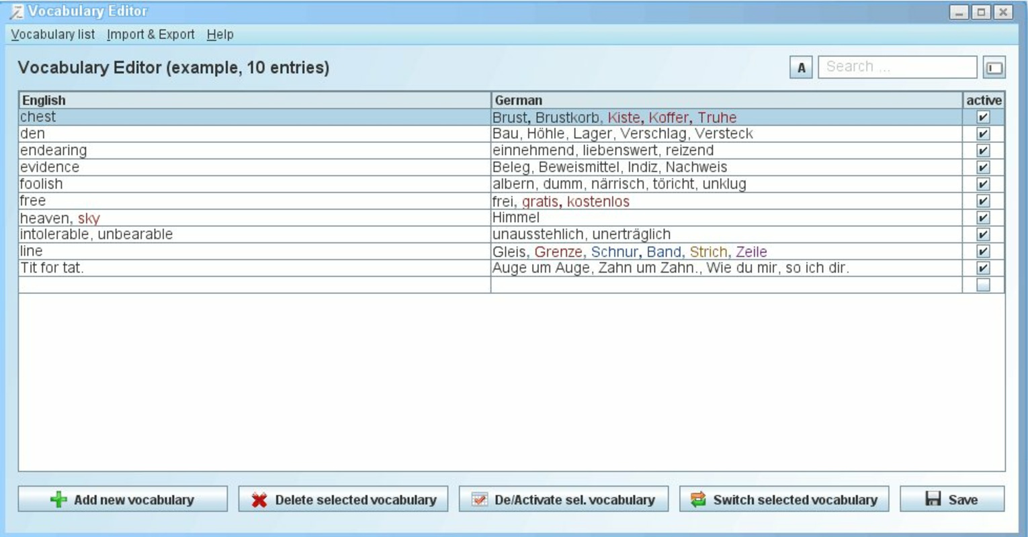Click Delete selected vocabulary button

coord(343,499)
